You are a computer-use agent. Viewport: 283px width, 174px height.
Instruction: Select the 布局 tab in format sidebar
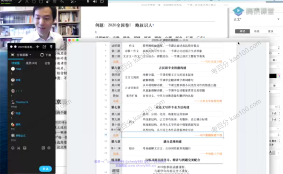[257, 31]
